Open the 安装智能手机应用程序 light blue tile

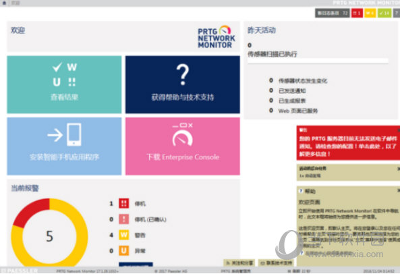(64, 146)
